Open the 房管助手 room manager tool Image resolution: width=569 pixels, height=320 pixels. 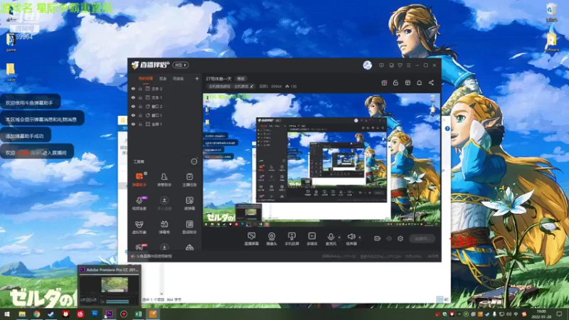164,180
